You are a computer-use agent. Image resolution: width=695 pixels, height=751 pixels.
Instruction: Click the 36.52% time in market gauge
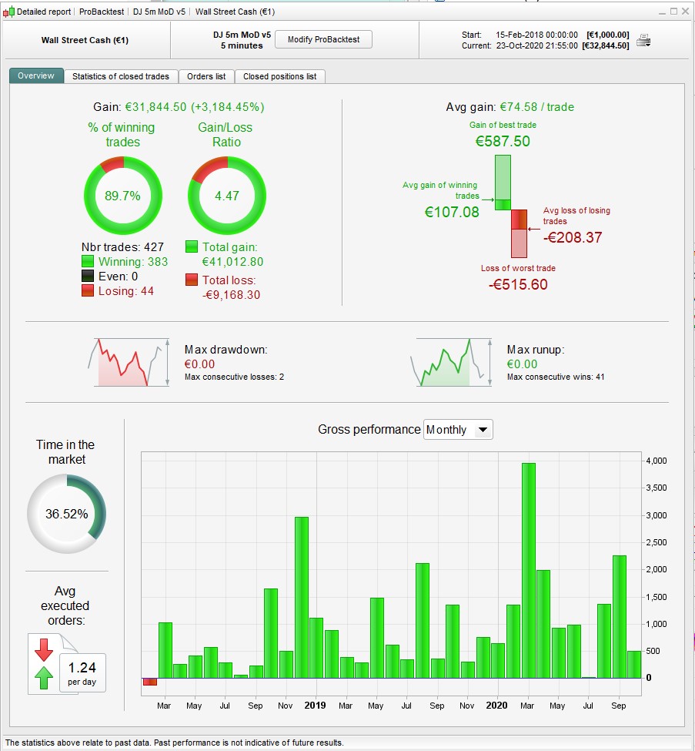66,514
